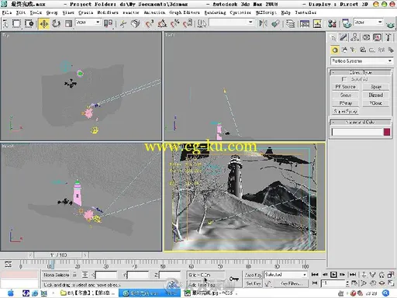Click the Go to Start button
The height and width of the screenshot is (298, 397).
pyautogui.click(x=315, y=275)
